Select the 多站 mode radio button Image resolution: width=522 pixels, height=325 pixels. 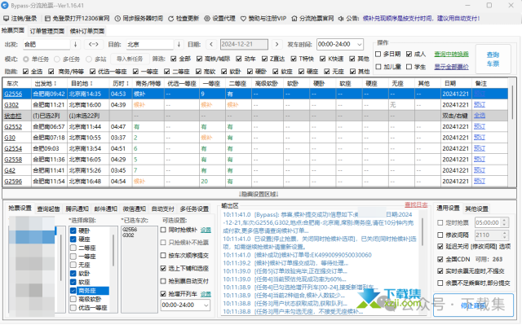pos(89,59)
